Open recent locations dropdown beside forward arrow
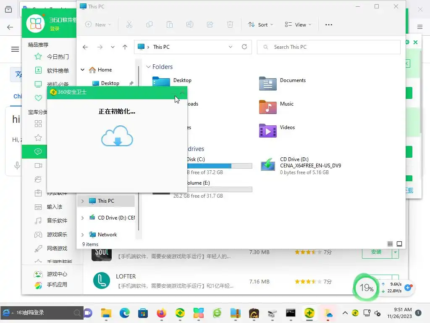430x323 pixels. [113, 47]
